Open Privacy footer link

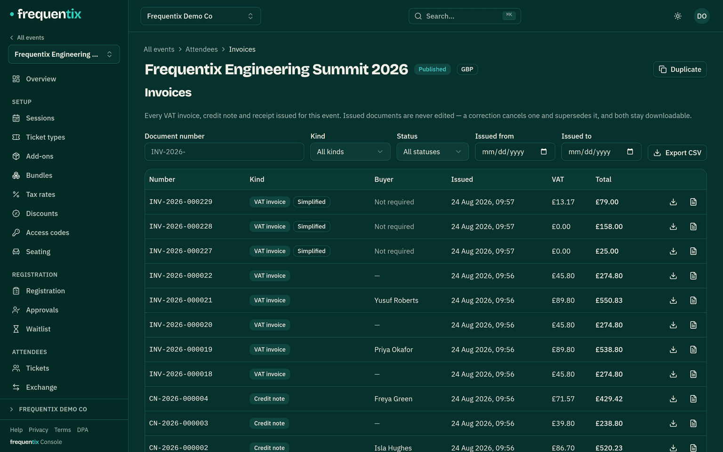pyautogui.click(x=39, y=430)
